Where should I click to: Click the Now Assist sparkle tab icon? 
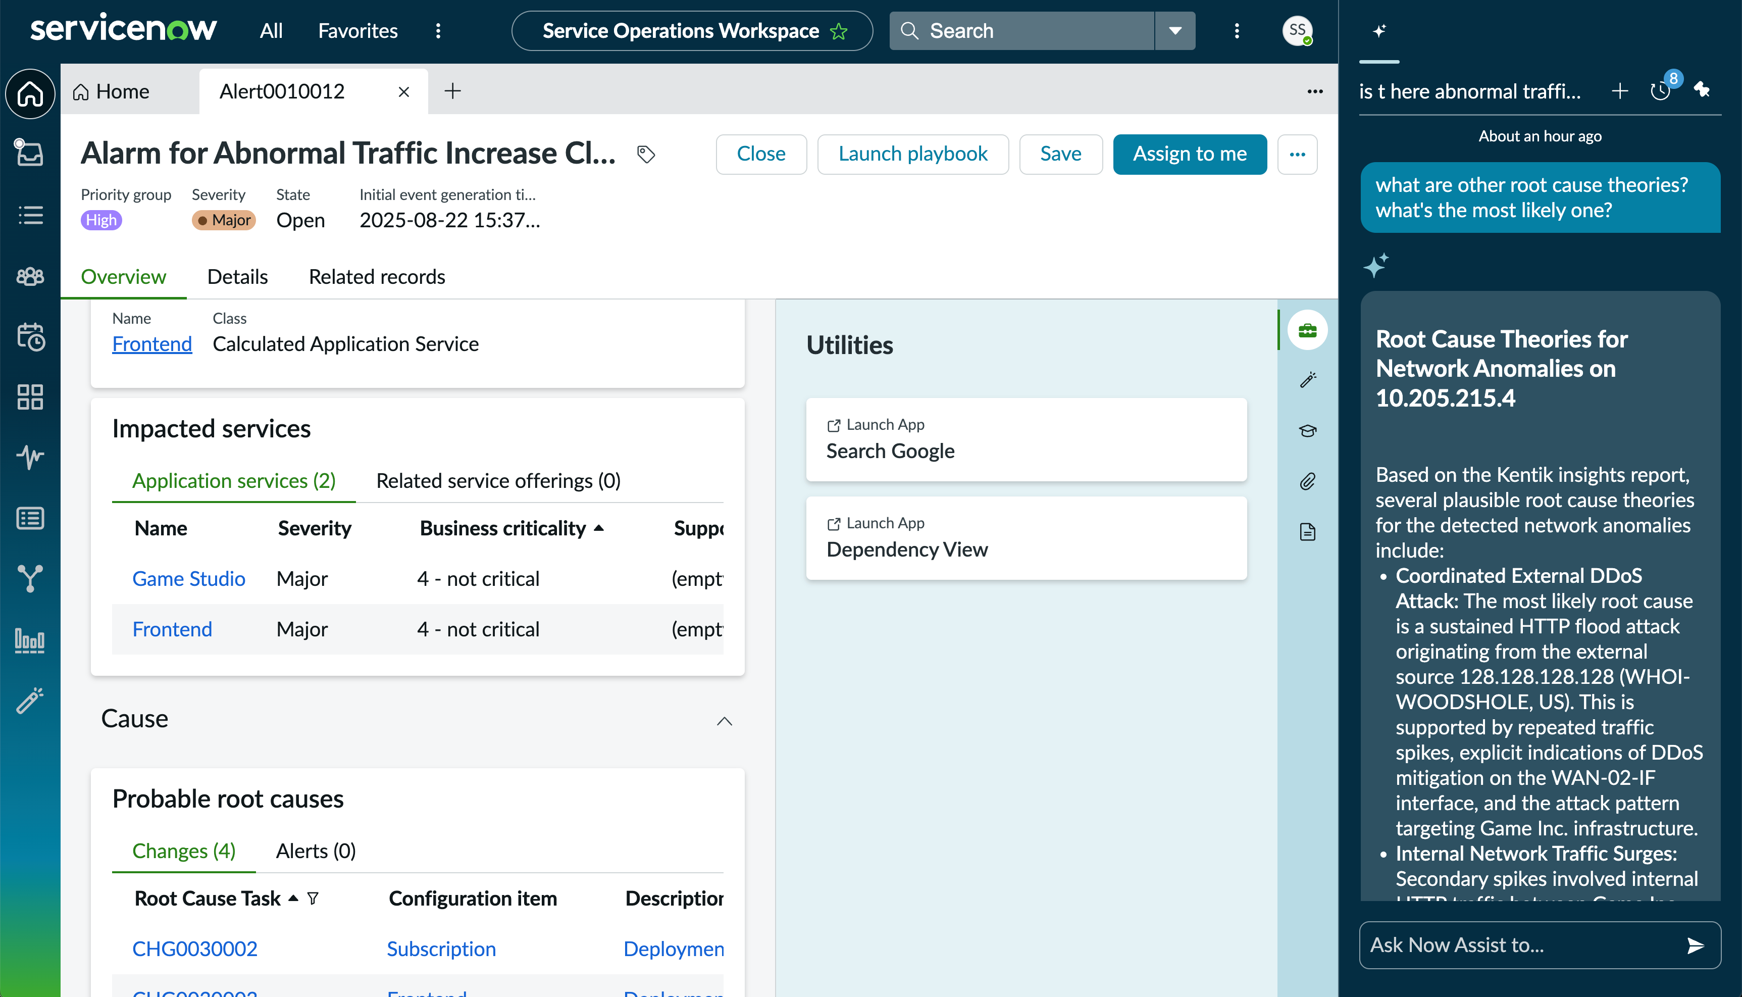coord(1379,31)
